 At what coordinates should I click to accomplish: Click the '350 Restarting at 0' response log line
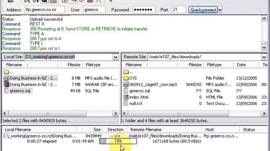click(88, 29)
